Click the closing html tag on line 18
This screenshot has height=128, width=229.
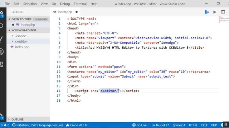pos(74,100)
